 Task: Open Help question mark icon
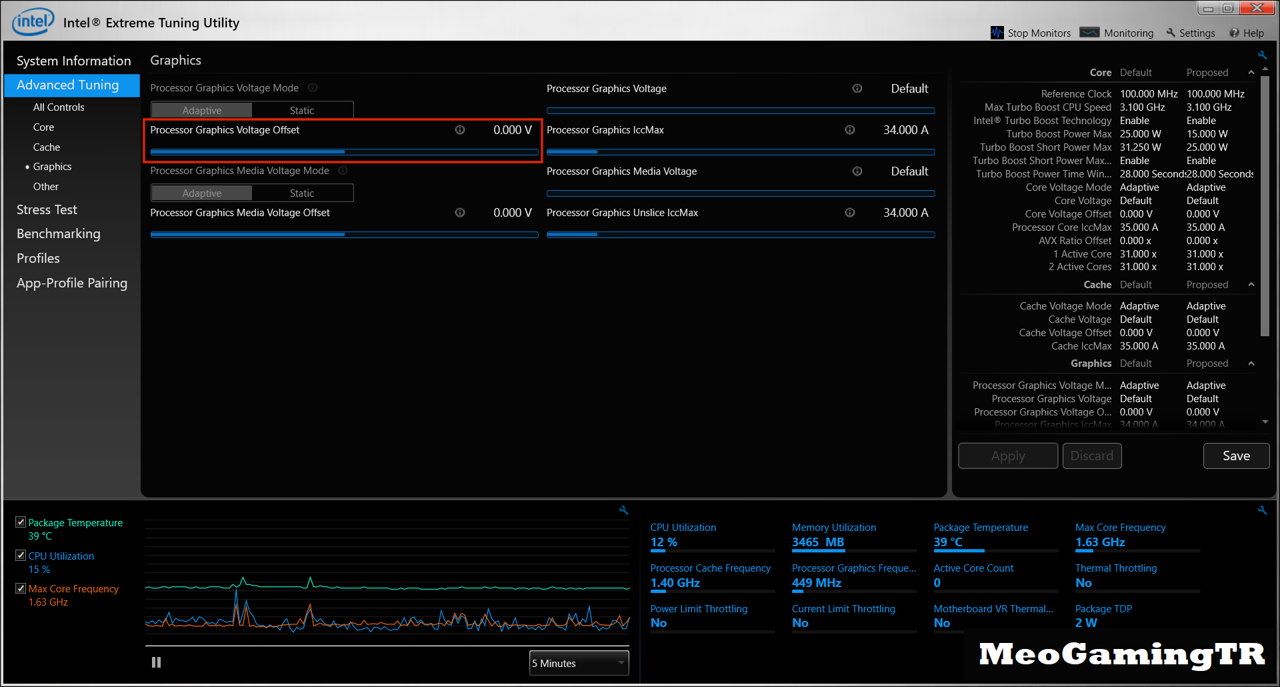(1234, 33)
